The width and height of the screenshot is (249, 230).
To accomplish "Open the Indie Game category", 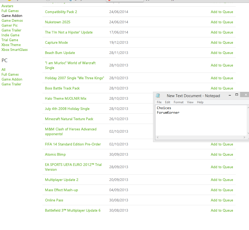I will 10,35.
